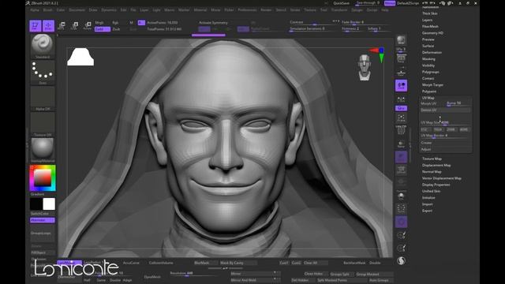Viewport: 505px width, 284px height.
Task: Toggle Activate Symmetry
Action: [x=213, y=23]
